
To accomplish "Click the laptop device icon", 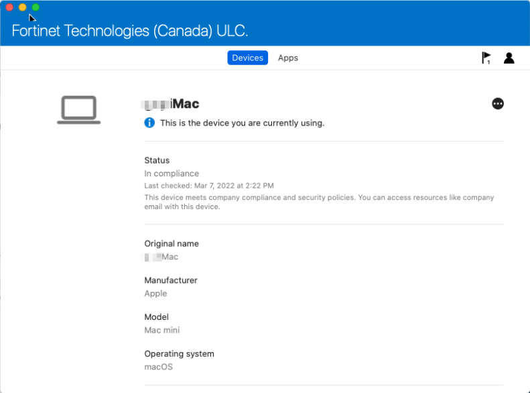I will point(79,110).
